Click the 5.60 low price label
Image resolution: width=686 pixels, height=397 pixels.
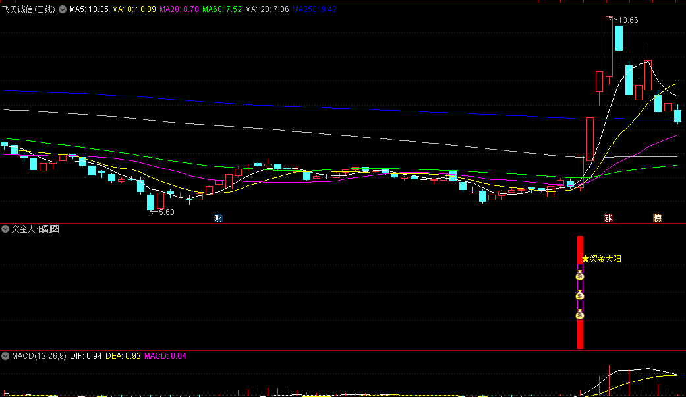tap(166, 212)
